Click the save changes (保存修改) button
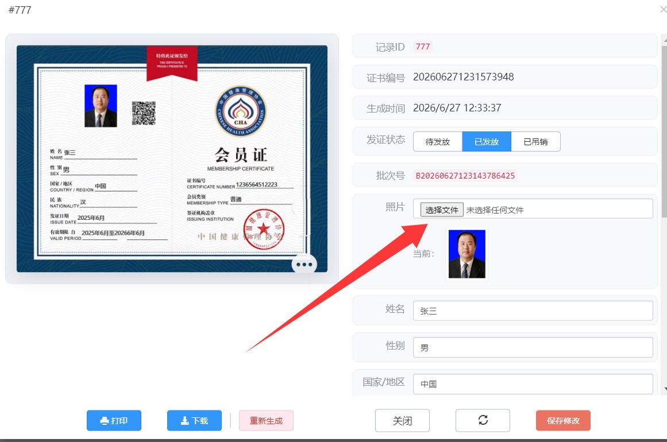This screenshot has width=667, height=442. [563, 420]
